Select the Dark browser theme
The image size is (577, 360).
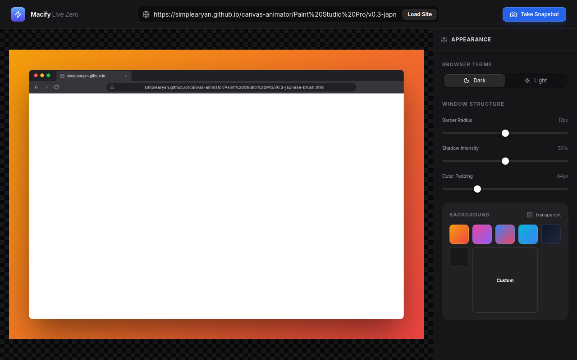(x=475, y=81)
